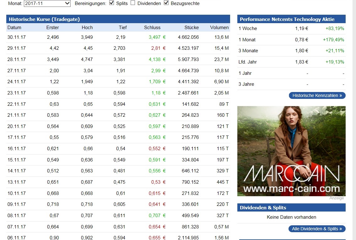Click the Stücke column header
The width and height of the screenshot is (356, 240).
coord(191,28)
